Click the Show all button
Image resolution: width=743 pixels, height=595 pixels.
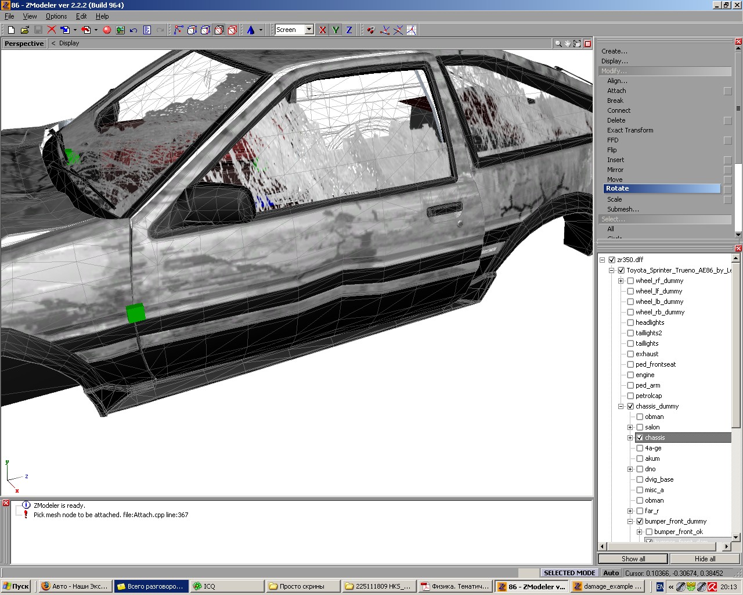(633, 558)
